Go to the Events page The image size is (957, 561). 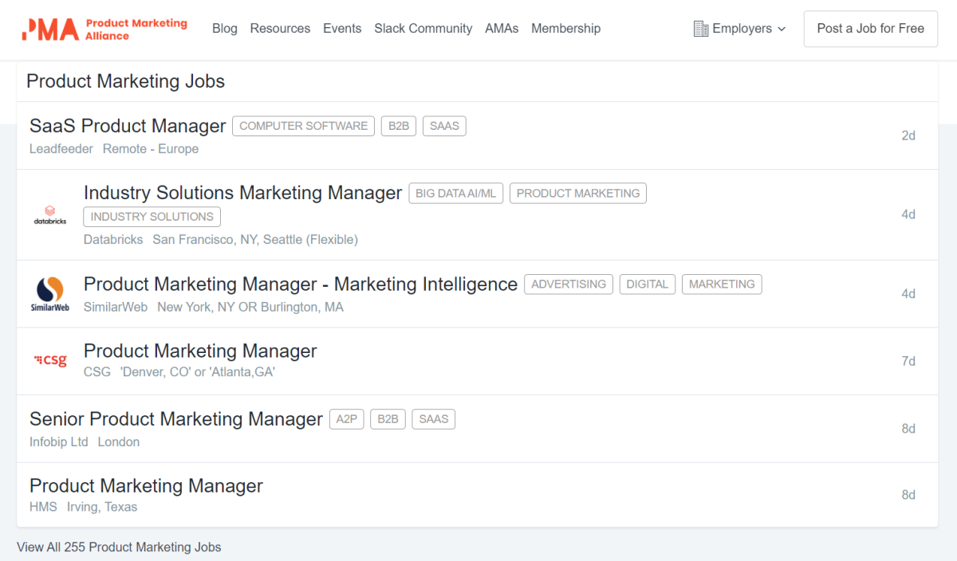click(x=342, y=29)
